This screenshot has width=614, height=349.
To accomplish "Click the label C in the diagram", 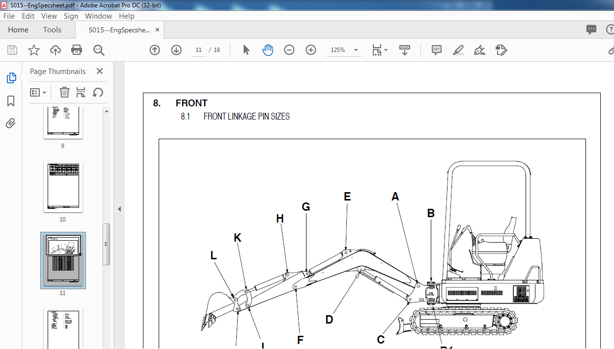I will click(381, 340).
